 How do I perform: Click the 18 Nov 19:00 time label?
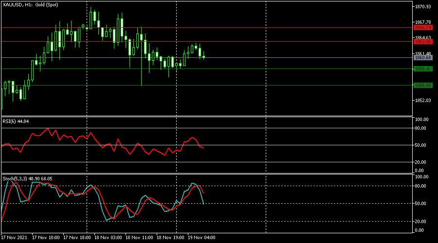point(170,238)
